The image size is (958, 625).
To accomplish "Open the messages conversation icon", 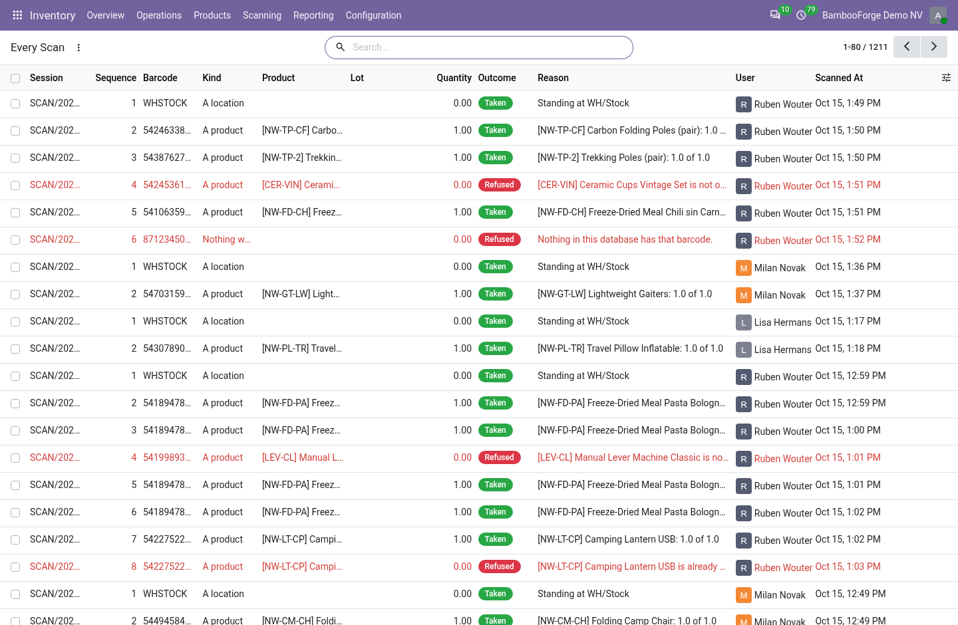I will click(775, 15).
